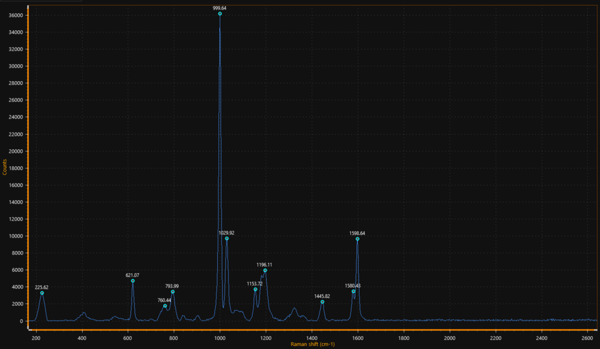
Task: Click the 200 tick label on Raman shift axis
Action: point(36,338)
